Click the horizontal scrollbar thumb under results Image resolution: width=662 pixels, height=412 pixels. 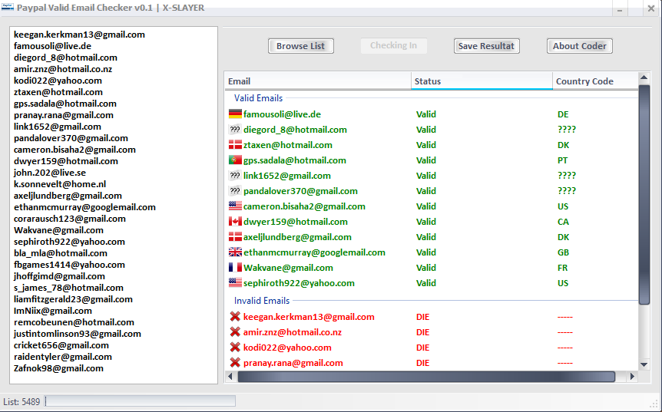[x=426, y=377]
